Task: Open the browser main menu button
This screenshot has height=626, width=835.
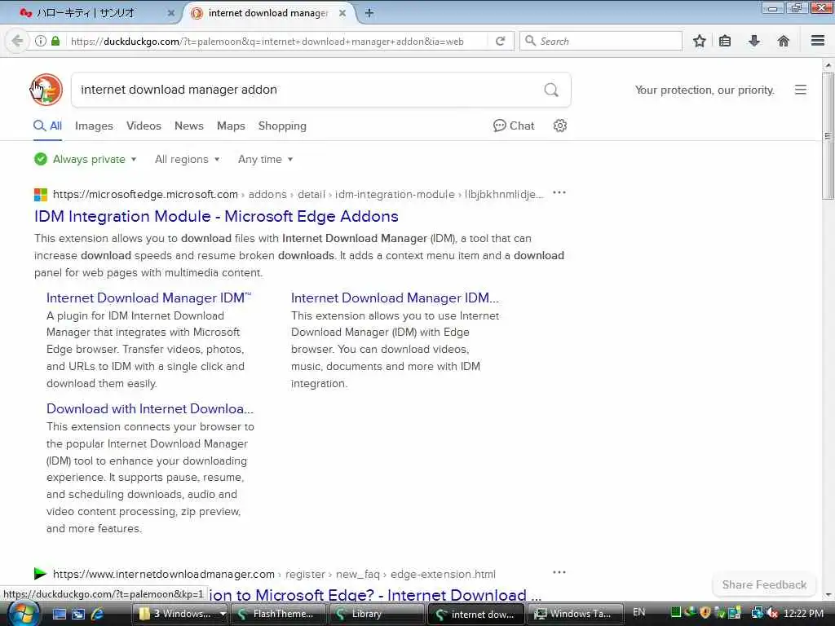Action: coord(818,41)
